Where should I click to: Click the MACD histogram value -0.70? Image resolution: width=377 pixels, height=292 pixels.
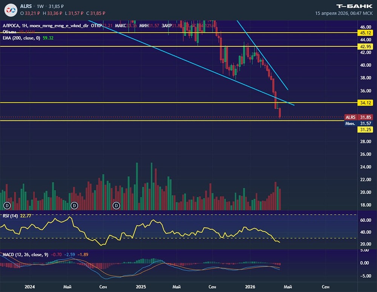[x=56, y=255]
